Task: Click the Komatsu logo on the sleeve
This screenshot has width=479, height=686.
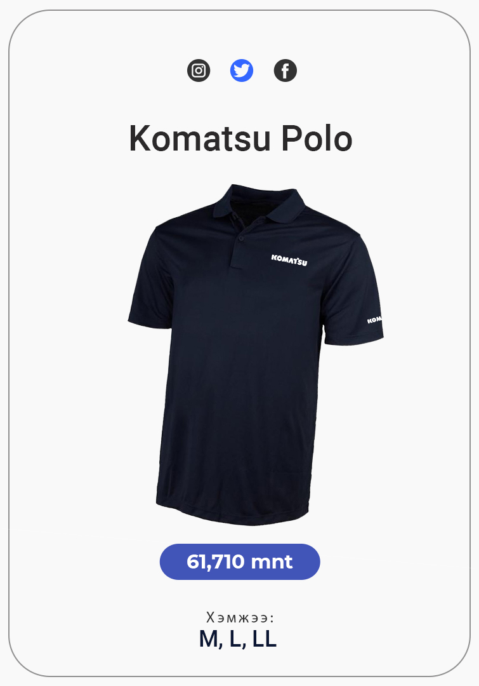Action: point(374,319)
